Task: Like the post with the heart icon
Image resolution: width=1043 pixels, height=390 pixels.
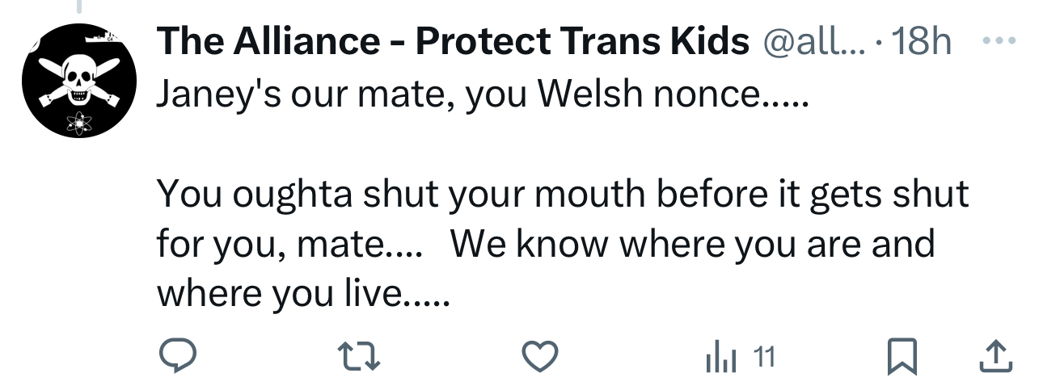Action: click(539, 356)
